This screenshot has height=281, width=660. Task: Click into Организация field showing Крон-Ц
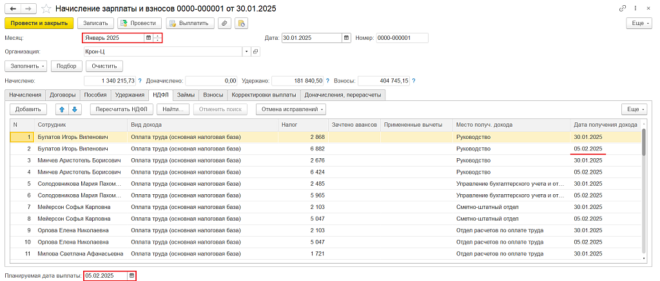[162, 51]
